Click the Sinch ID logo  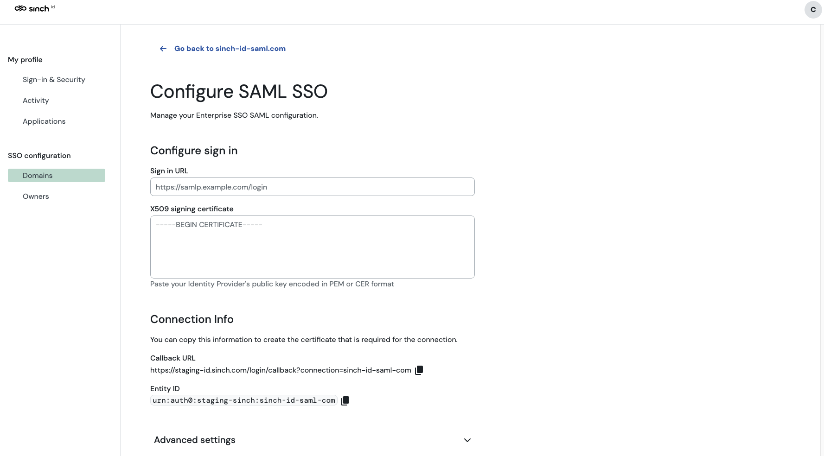point(34,8)
